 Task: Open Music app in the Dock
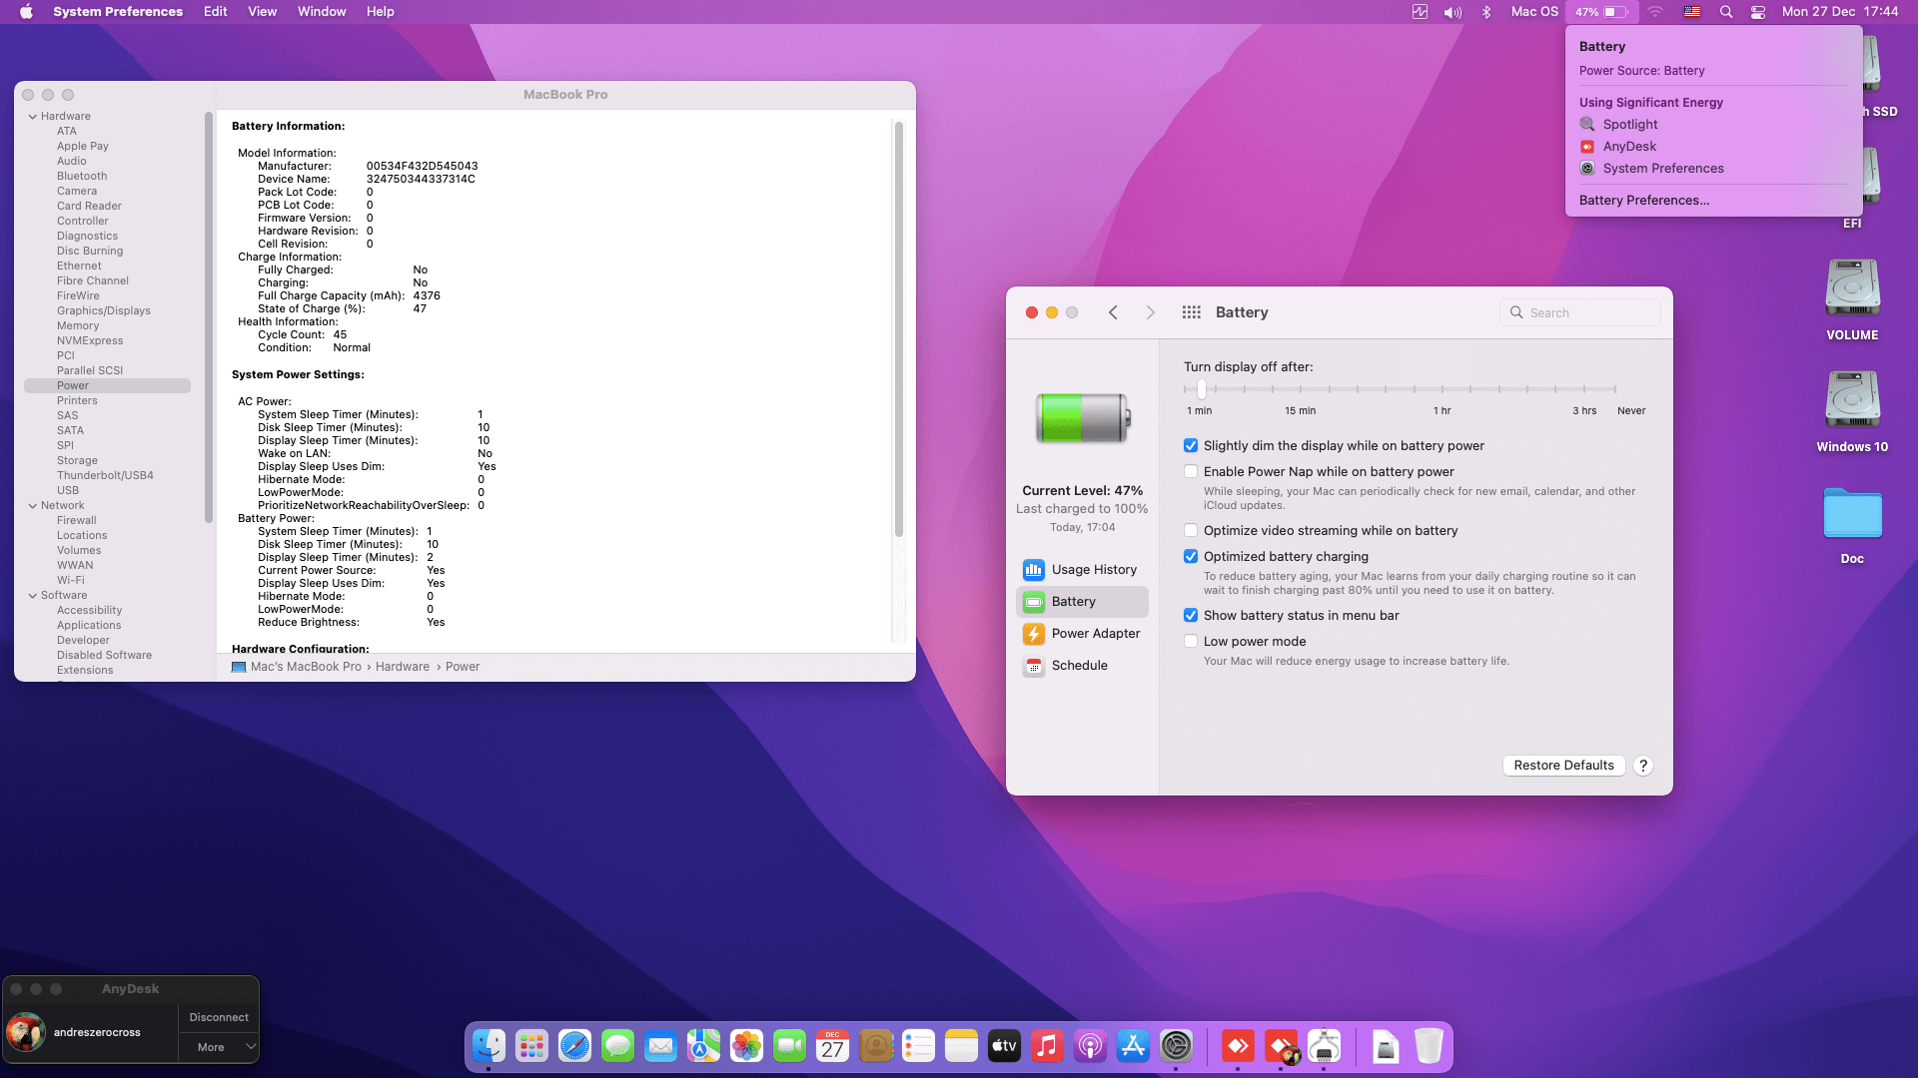1047,1046
